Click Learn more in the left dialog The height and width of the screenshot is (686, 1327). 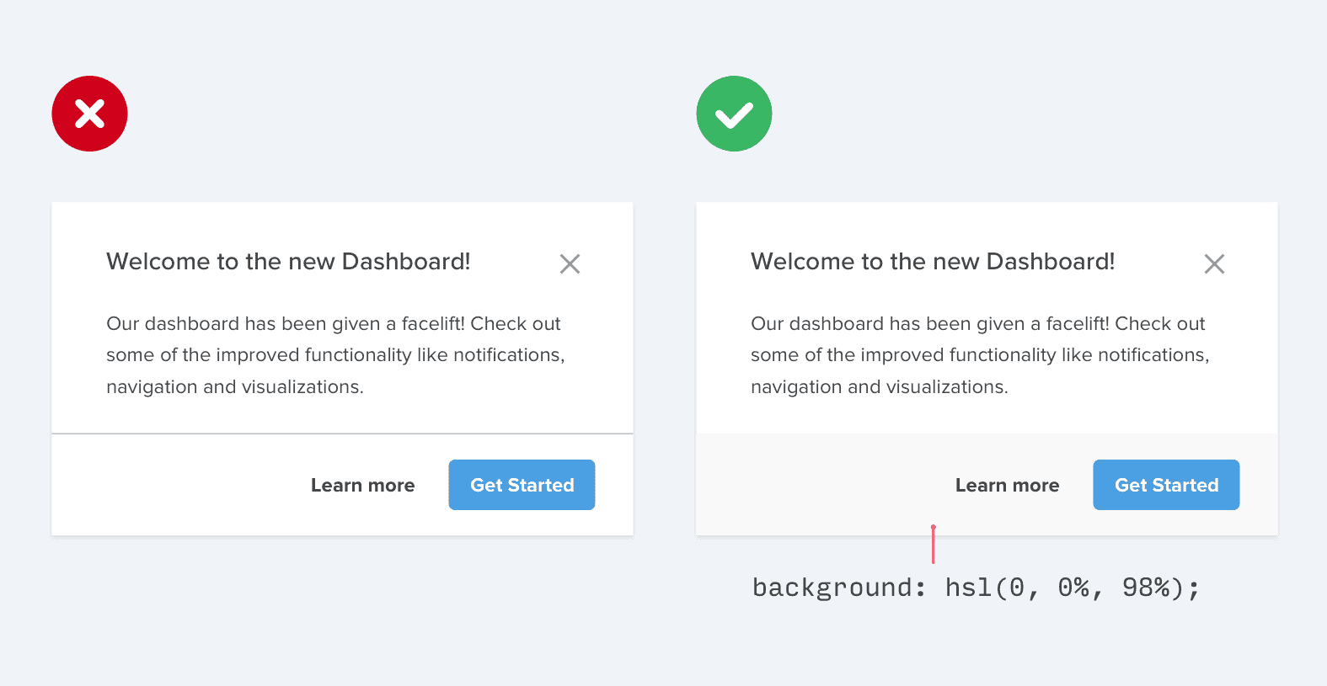(362, 486)
